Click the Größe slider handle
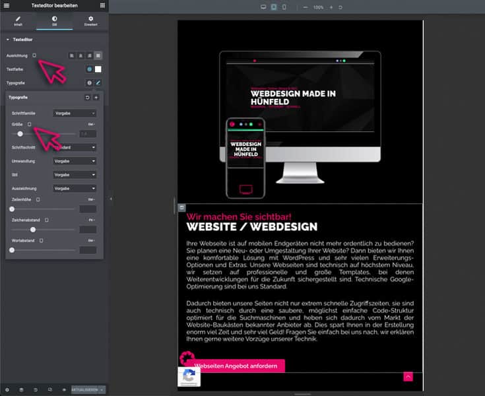Image resolution: width=485 pixels, height=396 pixels. point(20,134)
